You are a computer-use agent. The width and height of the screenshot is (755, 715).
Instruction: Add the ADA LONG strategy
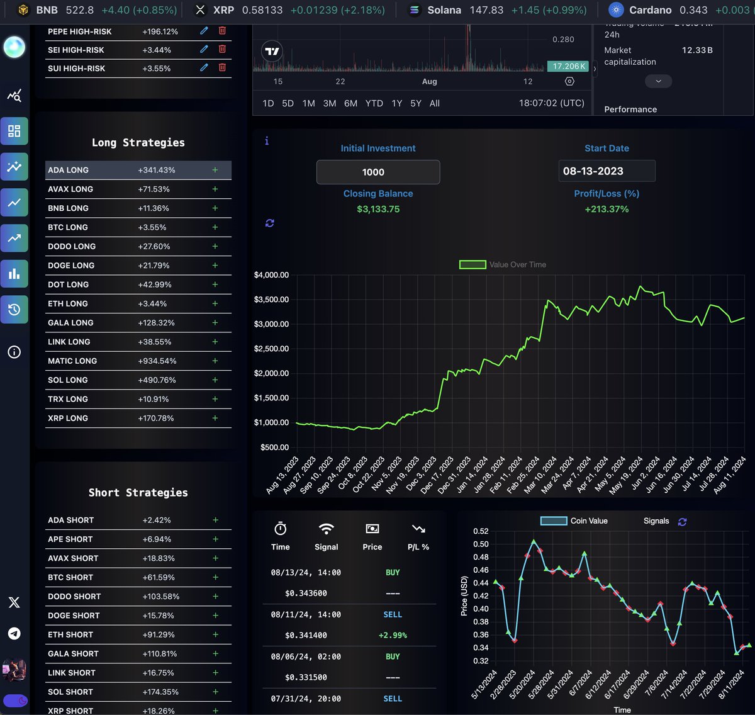[215, 170]
